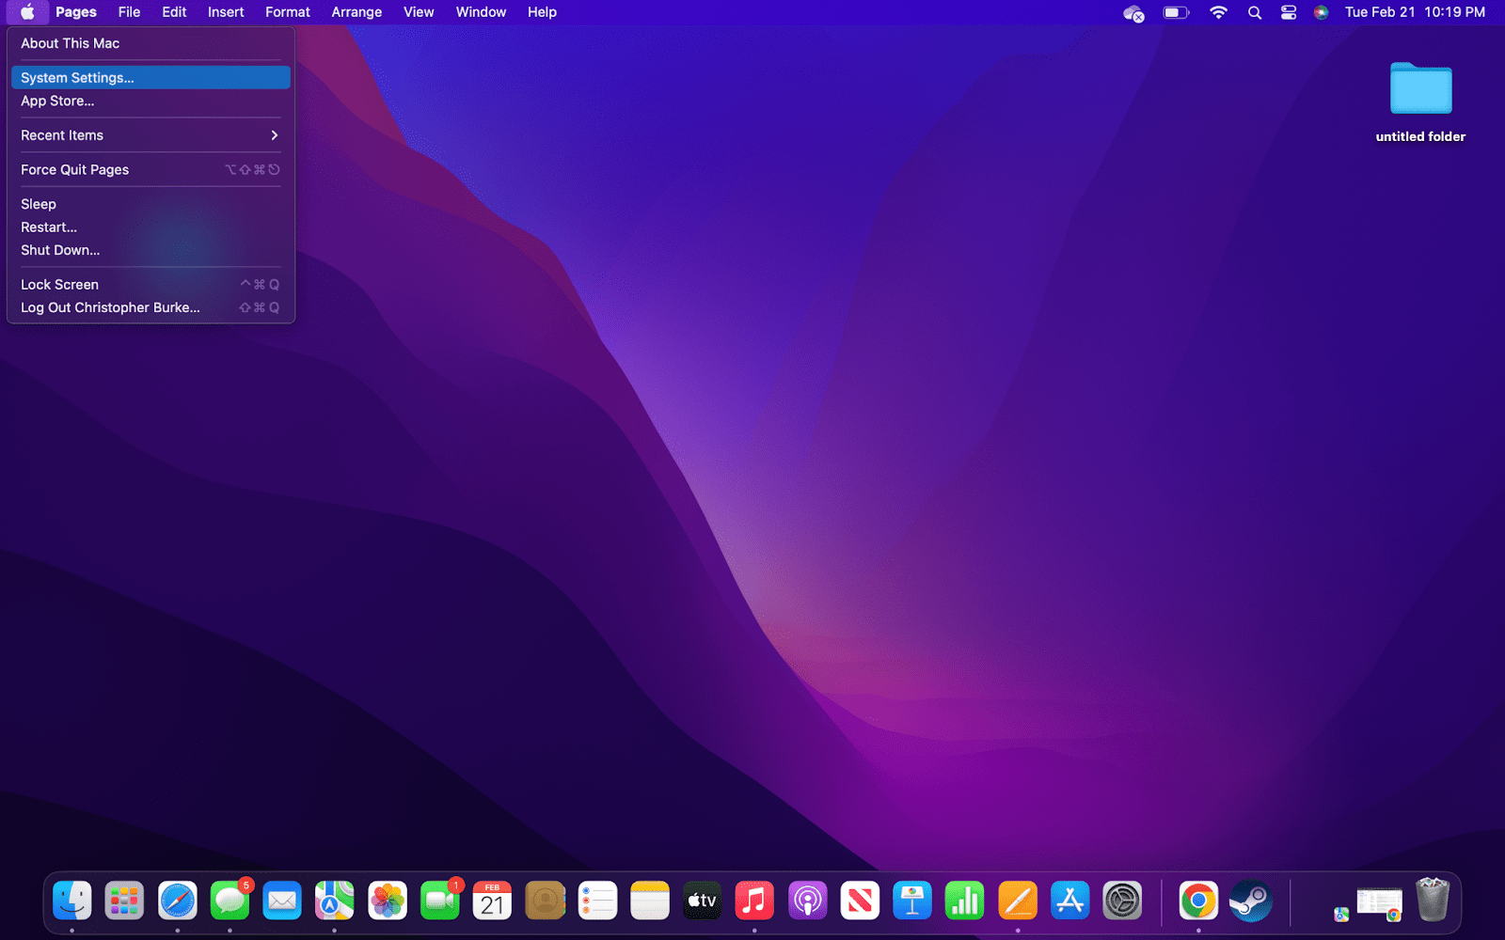Screen dimensions: 1505x940
Task: Open Control Center from the menu bar
Action: (x=1288, y=13)
